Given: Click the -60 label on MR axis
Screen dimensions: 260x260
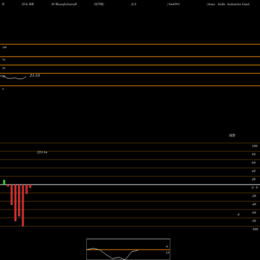Looking at the screenshot, I should click(x=254, y=213).
